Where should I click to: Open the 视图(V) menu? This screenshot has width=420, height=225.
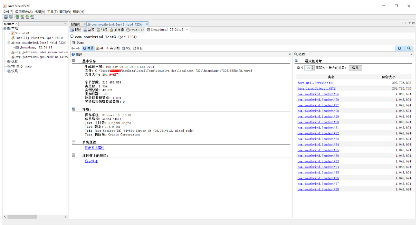pos(40,12)
